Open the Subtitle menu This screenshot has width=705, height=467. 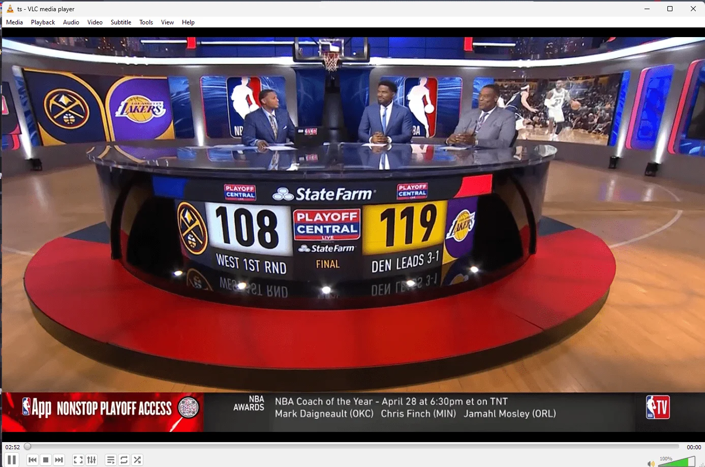[121, 22]
